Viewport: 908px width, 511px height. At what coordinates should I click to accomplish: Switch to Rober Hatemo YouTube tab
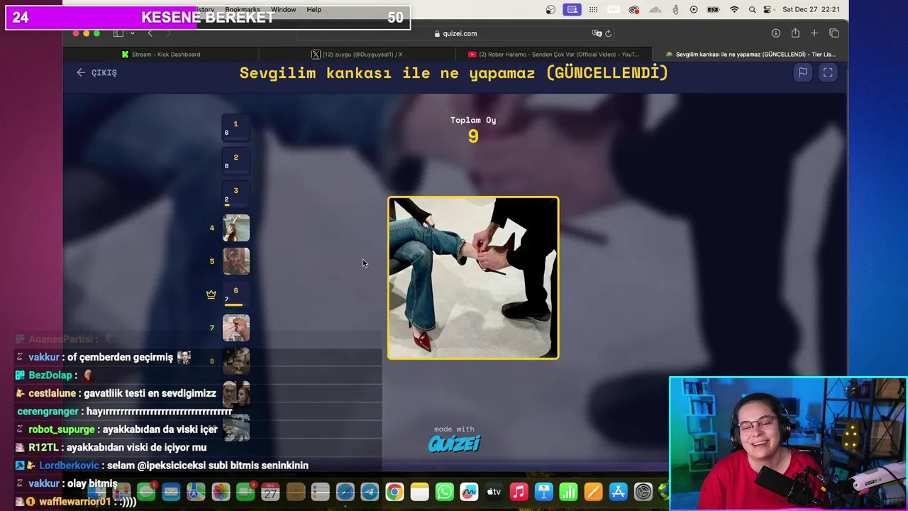pyautogui.click(x=553, y=54)
